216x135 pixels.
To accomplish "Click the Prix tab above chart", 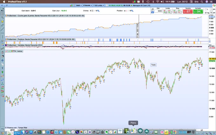I will [x=14, y=51].
